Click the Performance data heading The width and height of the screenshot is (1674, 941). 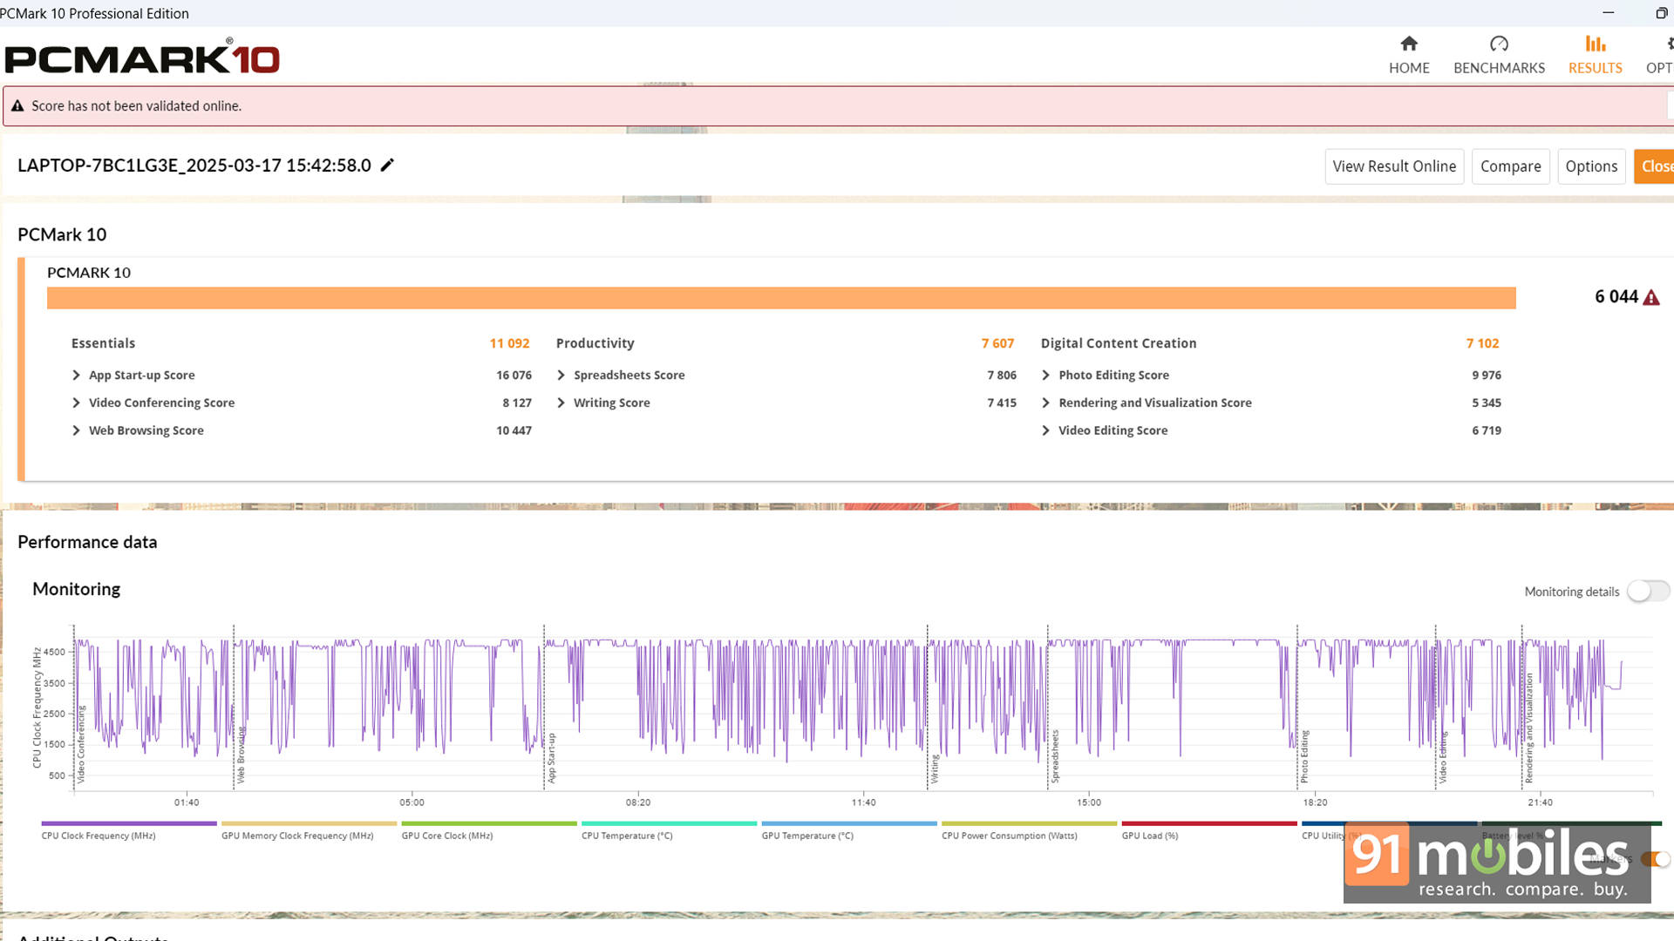(87, 542)
